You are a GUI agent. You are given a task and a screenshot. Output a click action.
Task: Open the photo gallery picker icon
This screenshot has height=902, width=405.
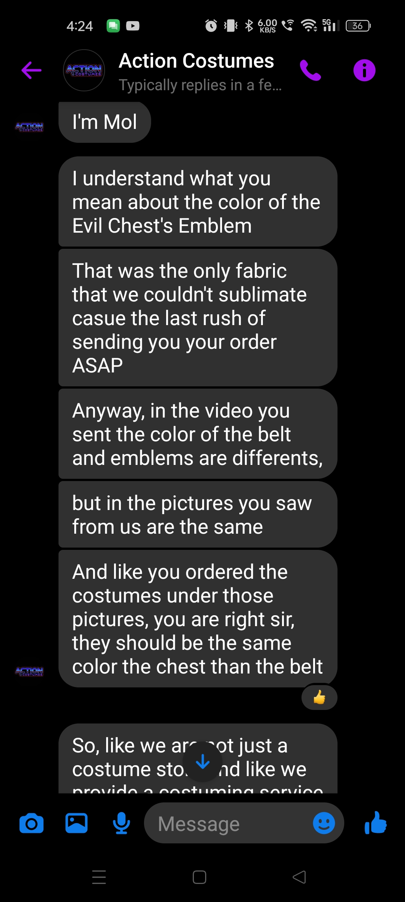[76, 823]
